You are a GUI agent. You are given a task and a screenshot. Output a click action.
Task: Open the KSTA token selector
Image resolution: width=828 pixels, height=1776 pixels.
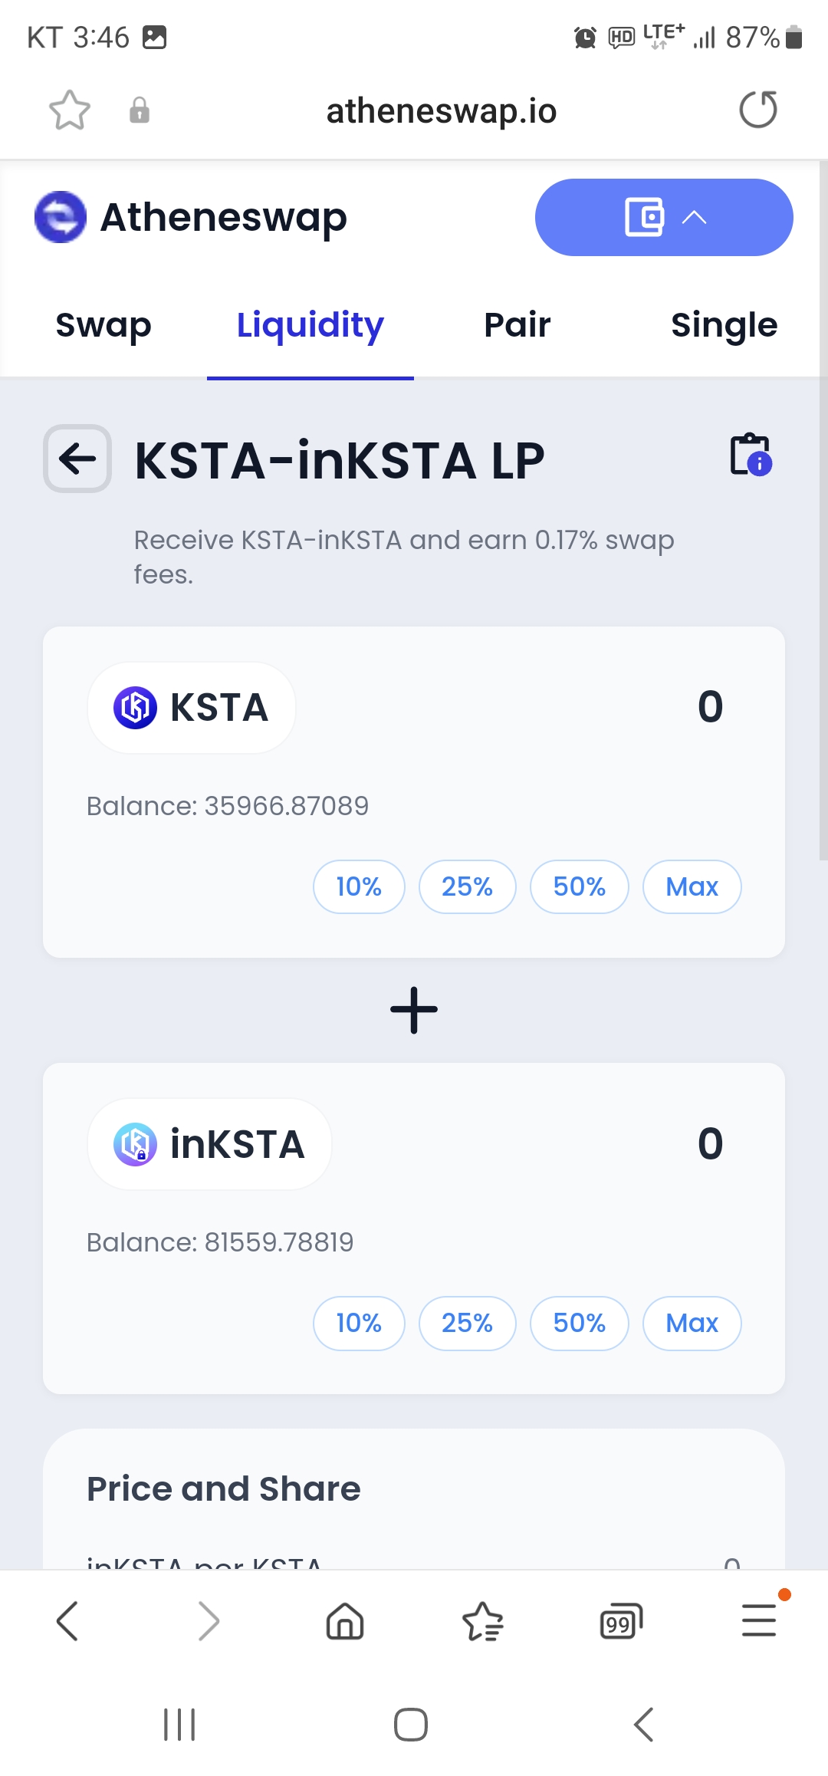point(192,707)
